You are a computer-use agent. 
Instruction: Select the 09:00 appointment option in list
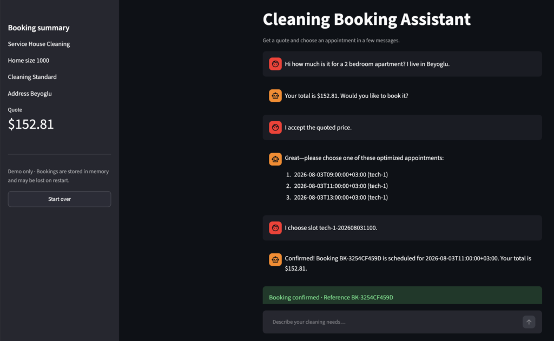(341, 175)
